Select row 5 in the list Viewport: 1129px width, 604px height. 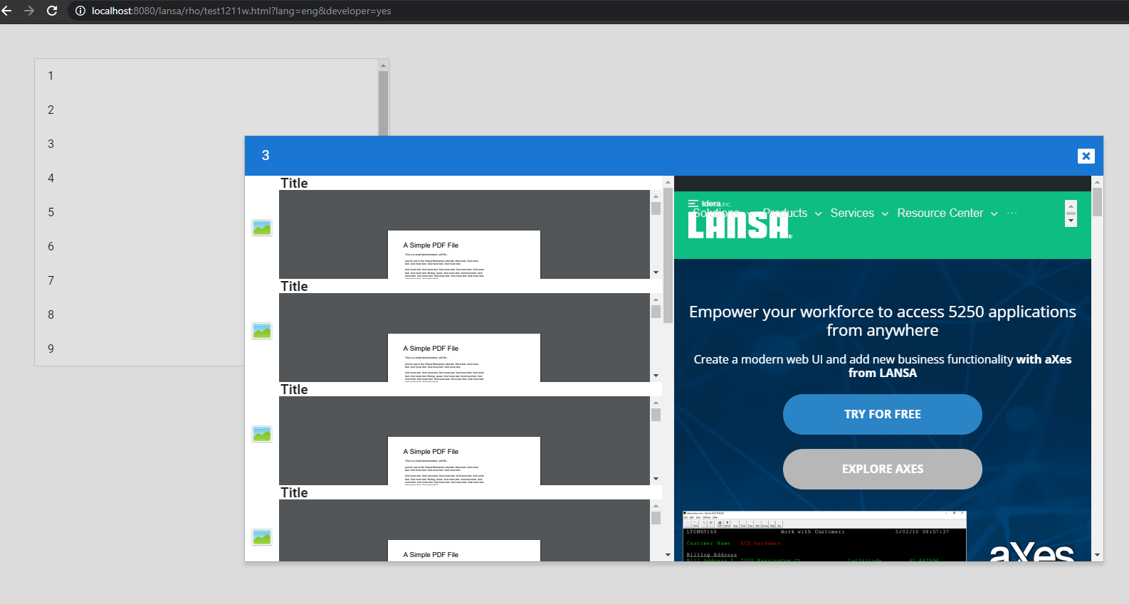pos(140,212)
